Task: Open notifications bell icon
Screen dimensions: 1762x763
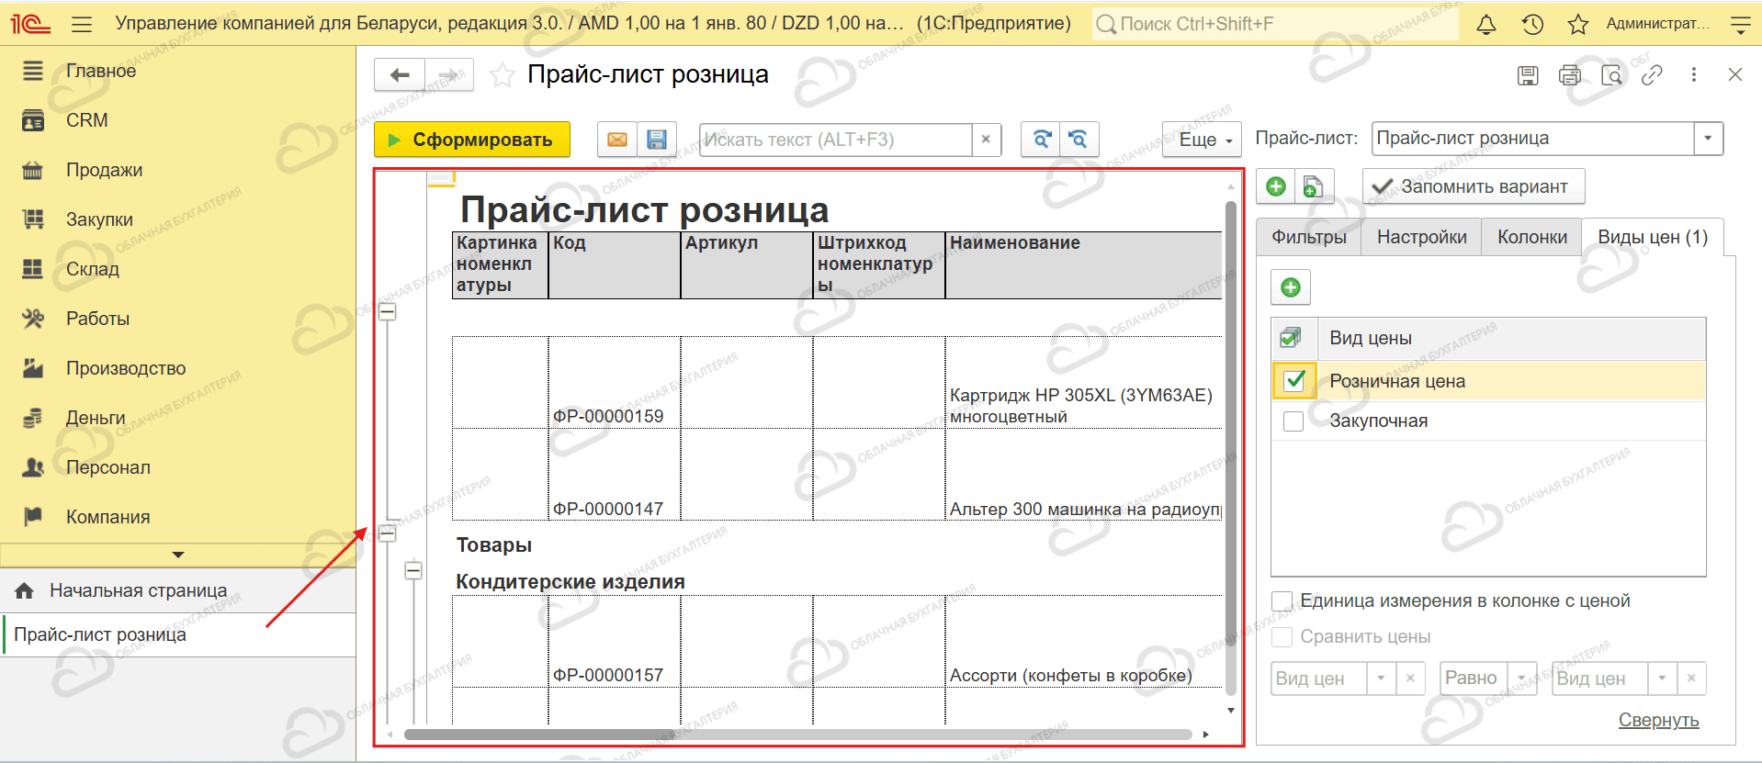Action: tap(1485, 25)
